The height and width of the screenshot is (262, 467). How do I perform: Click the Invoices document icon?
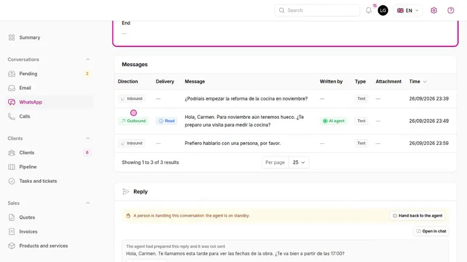[x=12, y=232]
